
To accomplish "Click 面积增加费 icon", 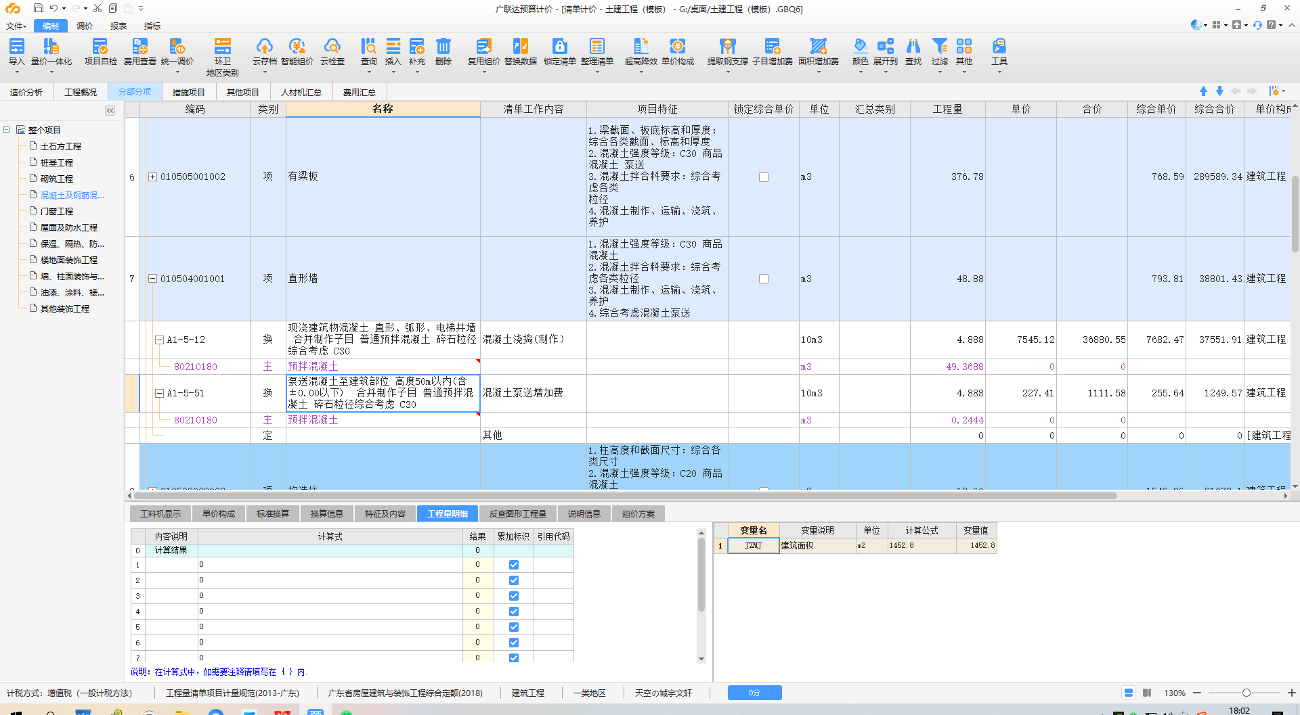I will pos(818,51).
